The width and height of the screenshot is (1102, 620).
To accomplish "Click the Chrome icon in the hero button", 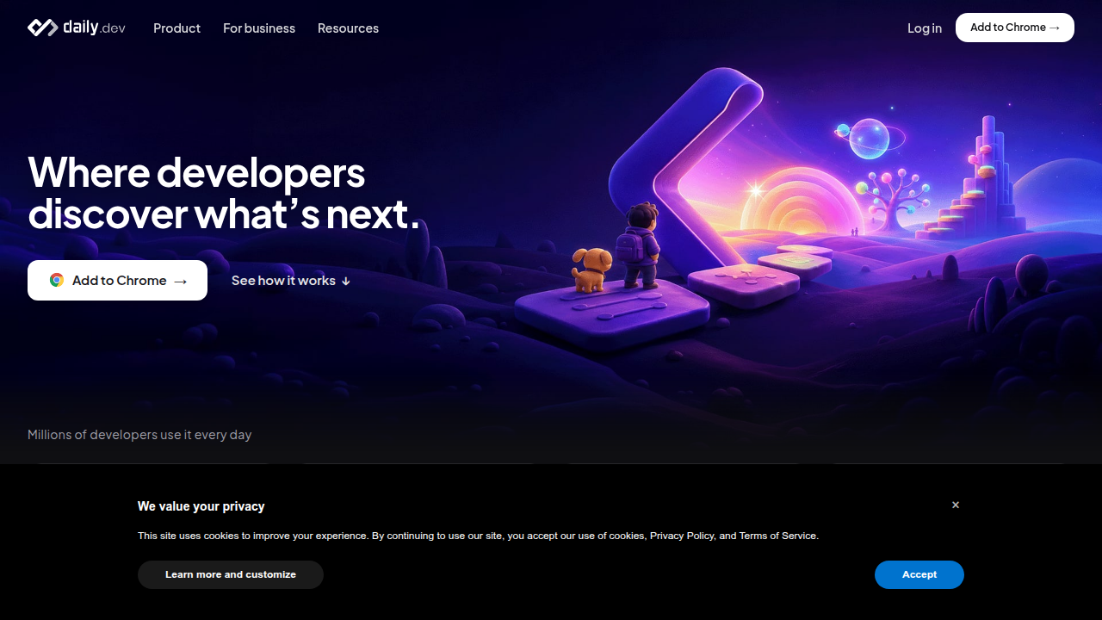I will coord(57,281).
